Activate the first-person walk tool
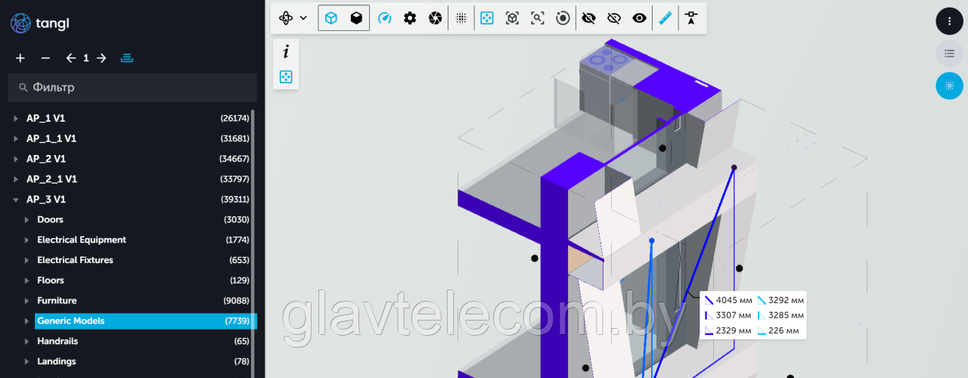This screenshot has height=378, width=968. (x=691, y=18)
